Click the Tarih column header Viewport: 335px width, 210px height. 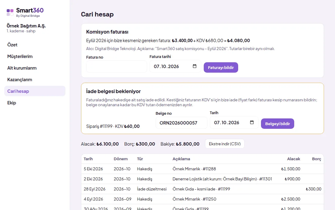point(88,159)
